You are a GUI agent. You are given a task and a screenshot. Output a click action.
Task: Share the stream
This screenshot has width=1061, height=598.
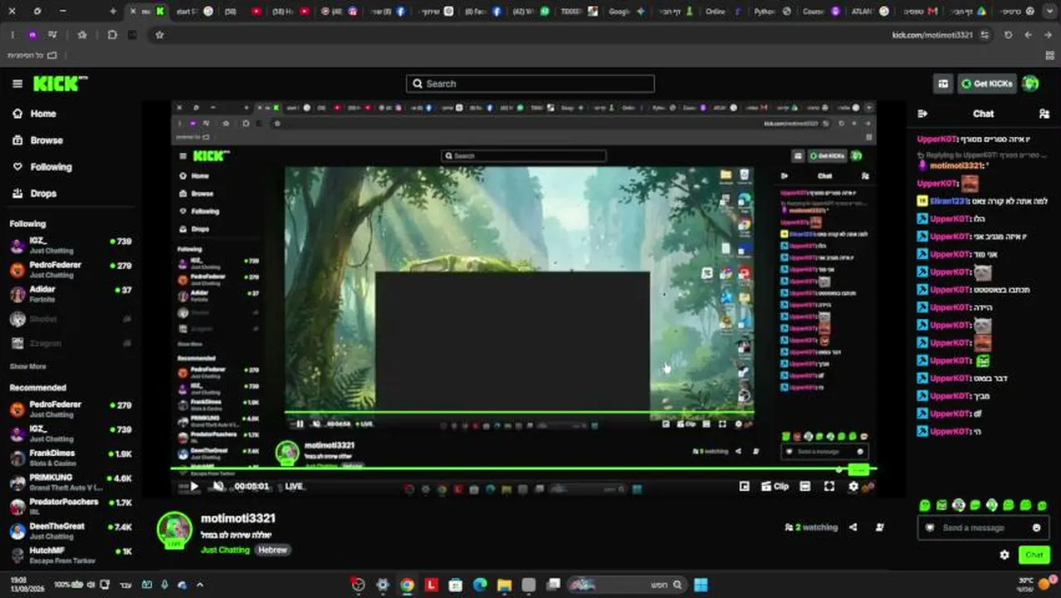(x=853, y=527)
